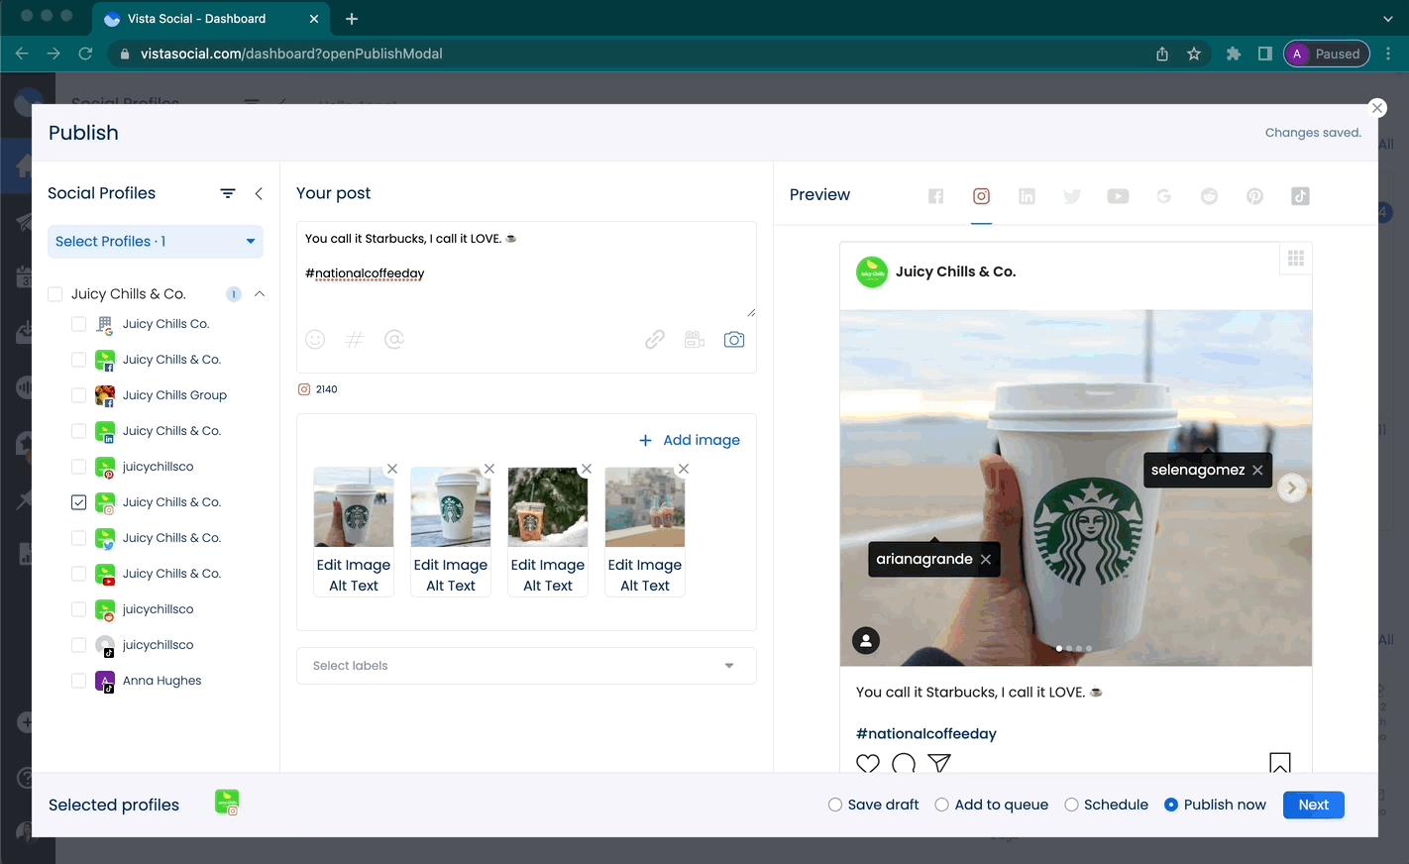Go to next preview image arrow
The image size is (1409, 864).
point(1292,487)
